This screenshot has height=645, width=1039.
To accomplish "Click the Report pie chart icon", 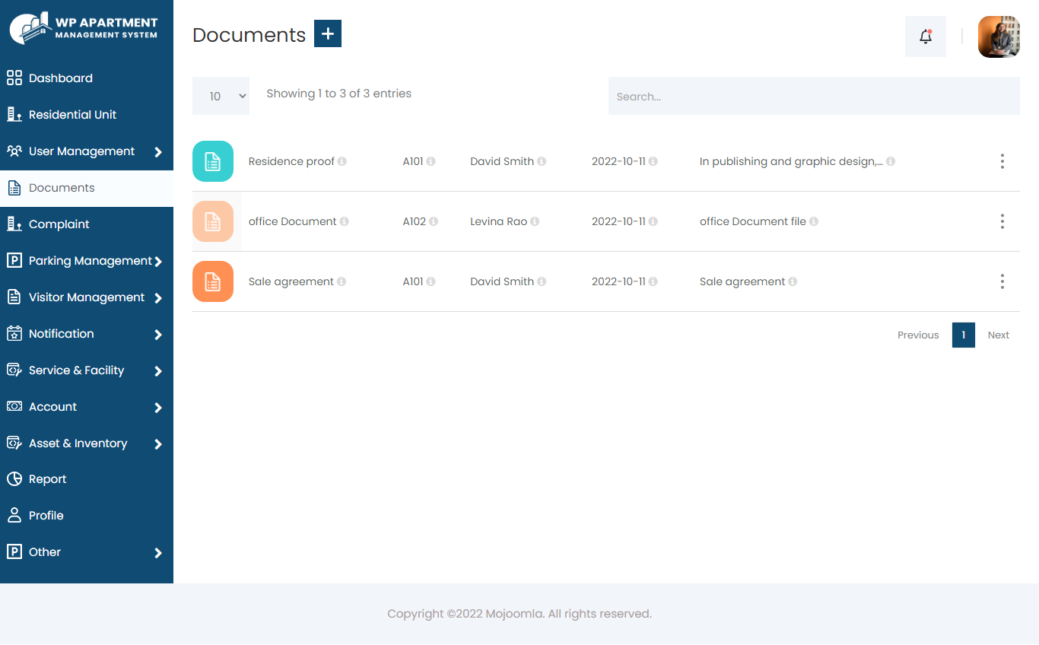I will coord(14,479).
